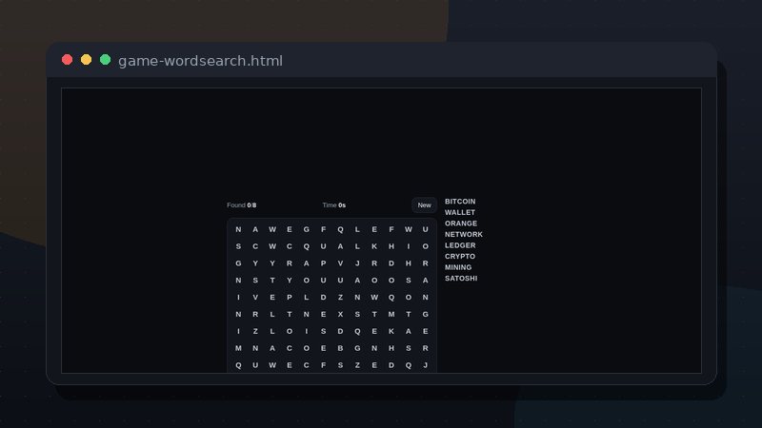Screen dimensions: 762x428
Task: Click letter K in the IZLOIS row
Action: click(391, 331)
